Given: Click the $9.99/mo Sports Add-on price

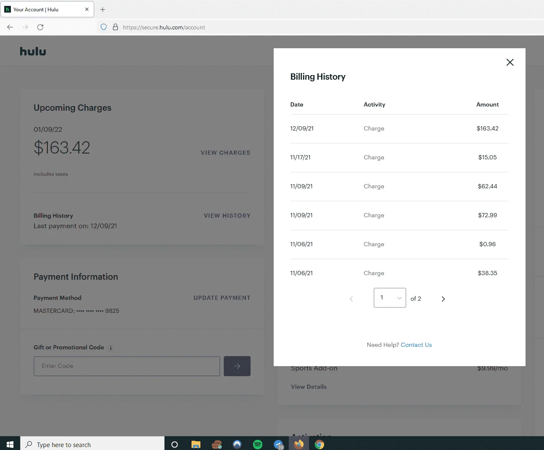Looking at the screenshot, I should (x=492, y=368).
